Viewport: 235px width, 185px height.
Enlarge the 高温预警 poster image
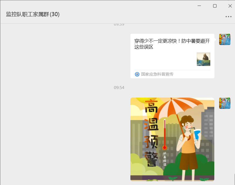[x=172, y=139]
